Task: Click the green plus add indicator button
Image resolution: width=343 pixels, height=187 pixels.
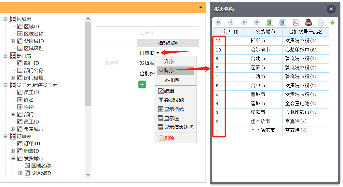Action: [x=142, y=84]
